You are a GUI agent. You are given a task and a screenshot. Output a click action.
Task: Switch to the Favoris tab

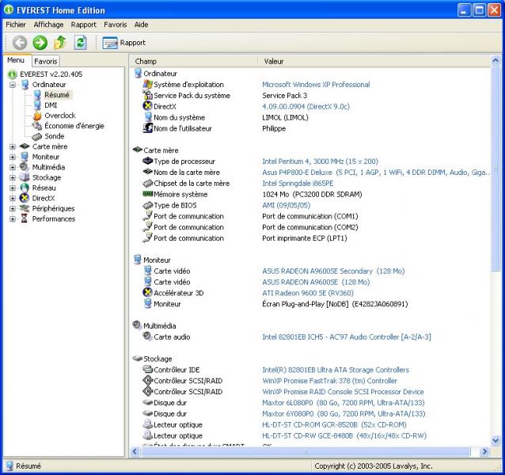tap(45, 61)
